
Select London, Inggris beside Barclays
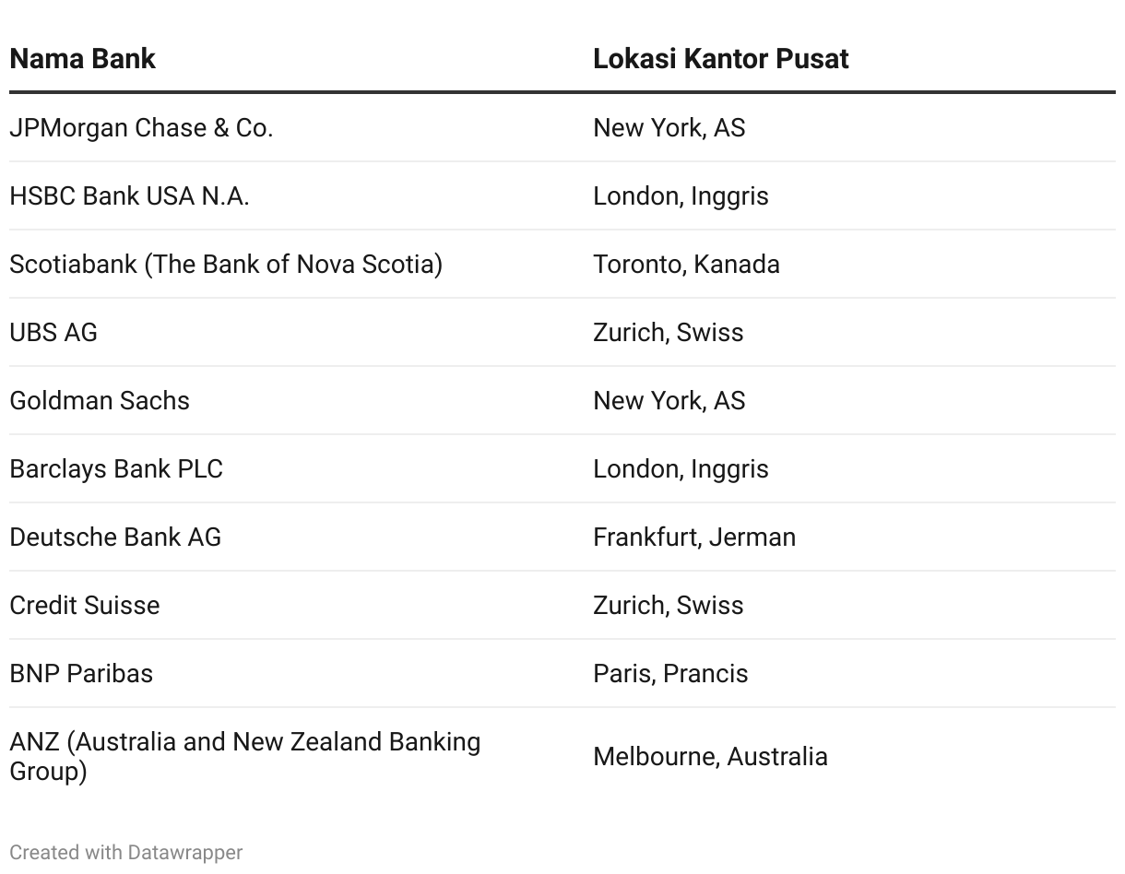pos(681,468)
